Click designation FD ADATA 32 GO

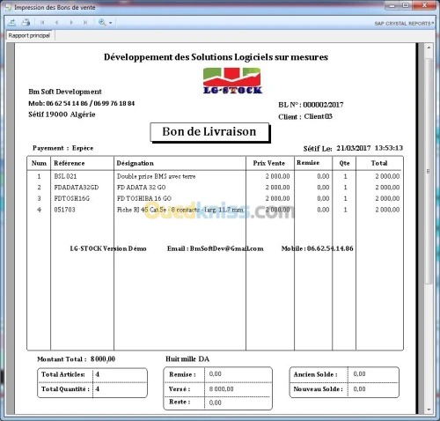pyautogui.click(x=141, y=188)
